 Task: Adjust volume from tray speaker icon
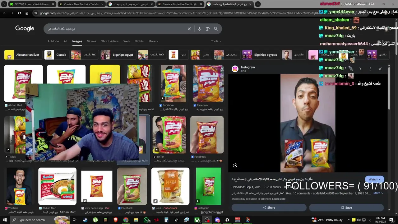point(359,220)
